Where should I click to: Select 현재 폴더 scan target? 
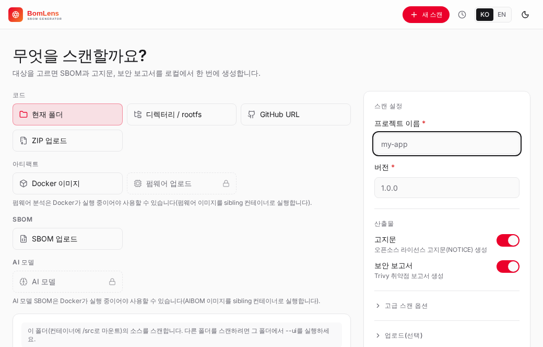[67, 114]
